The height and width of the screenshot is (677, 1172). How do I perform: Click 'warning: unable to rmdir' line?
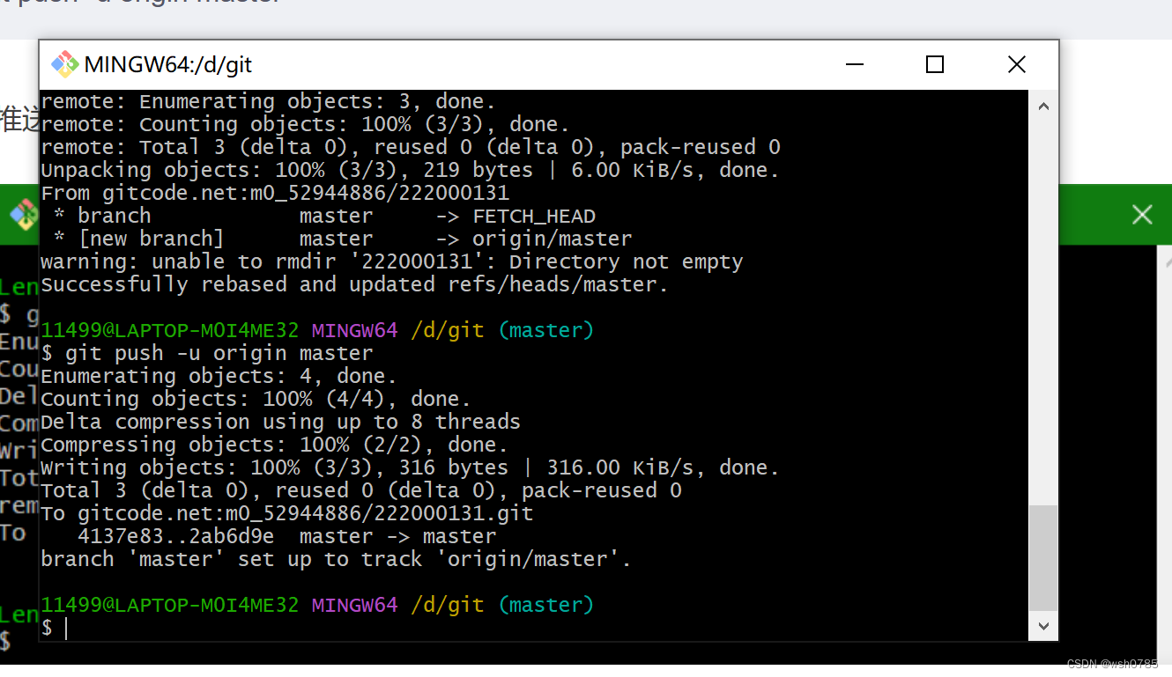point(392,261)
